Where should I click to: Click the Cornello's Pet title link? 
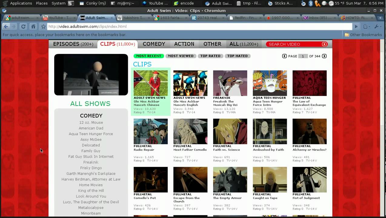tap(145, 198)
